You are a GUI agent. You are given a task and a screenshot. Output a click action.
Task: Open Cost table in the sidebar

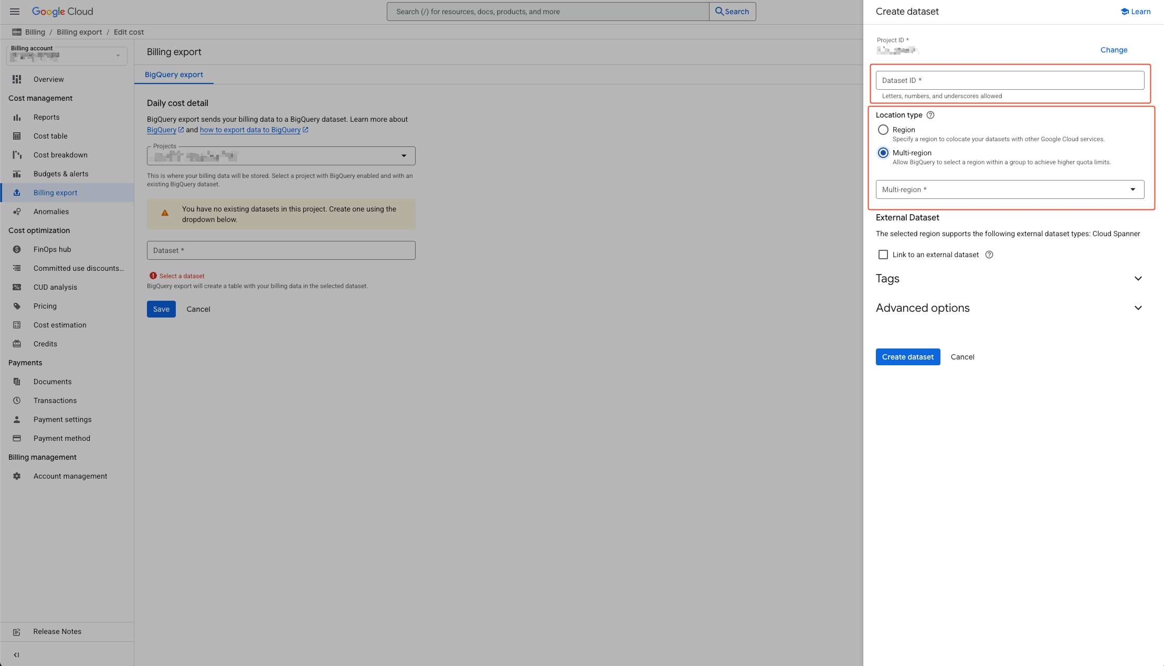pos(67,136)
